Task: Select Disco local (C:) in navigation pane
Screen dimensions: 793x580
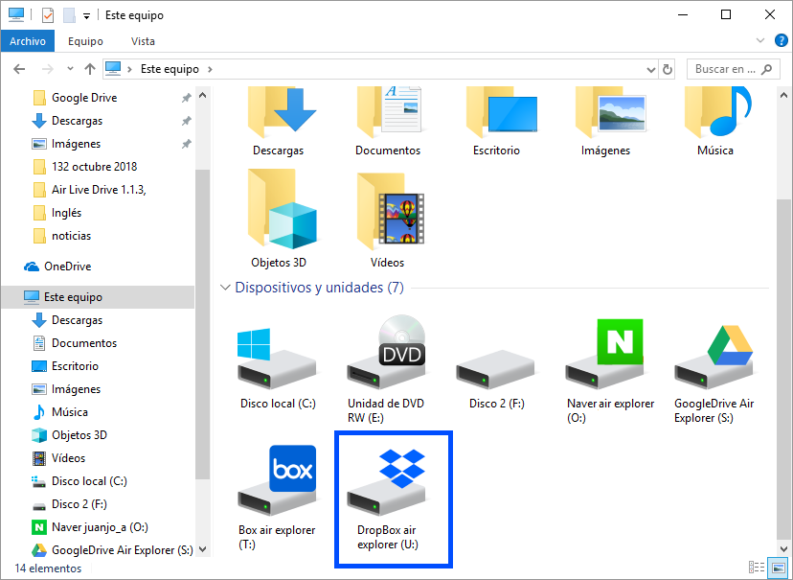Action: (89, 481)
